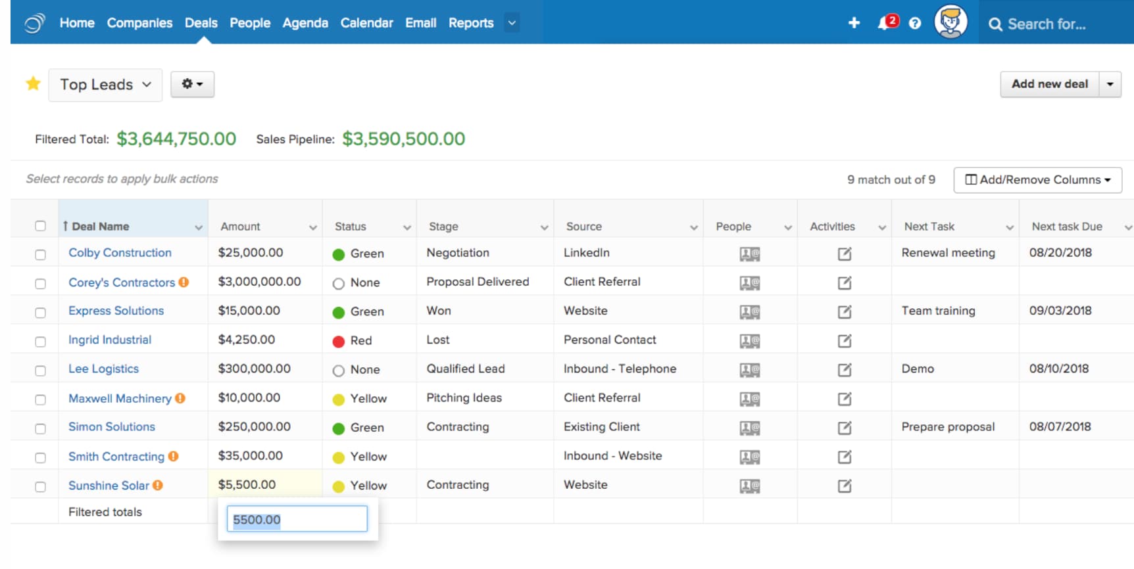The image size is (1134, 569).
Task: Open the Simon Solutions deal link
Action: [112, 427]
